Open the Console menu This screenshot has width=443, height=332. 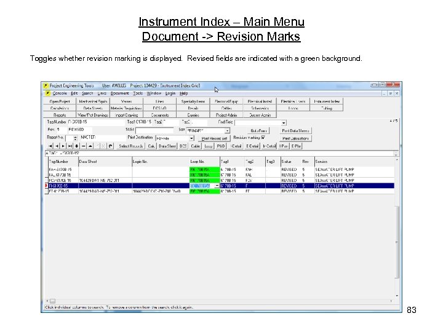(x=60, y=93)
